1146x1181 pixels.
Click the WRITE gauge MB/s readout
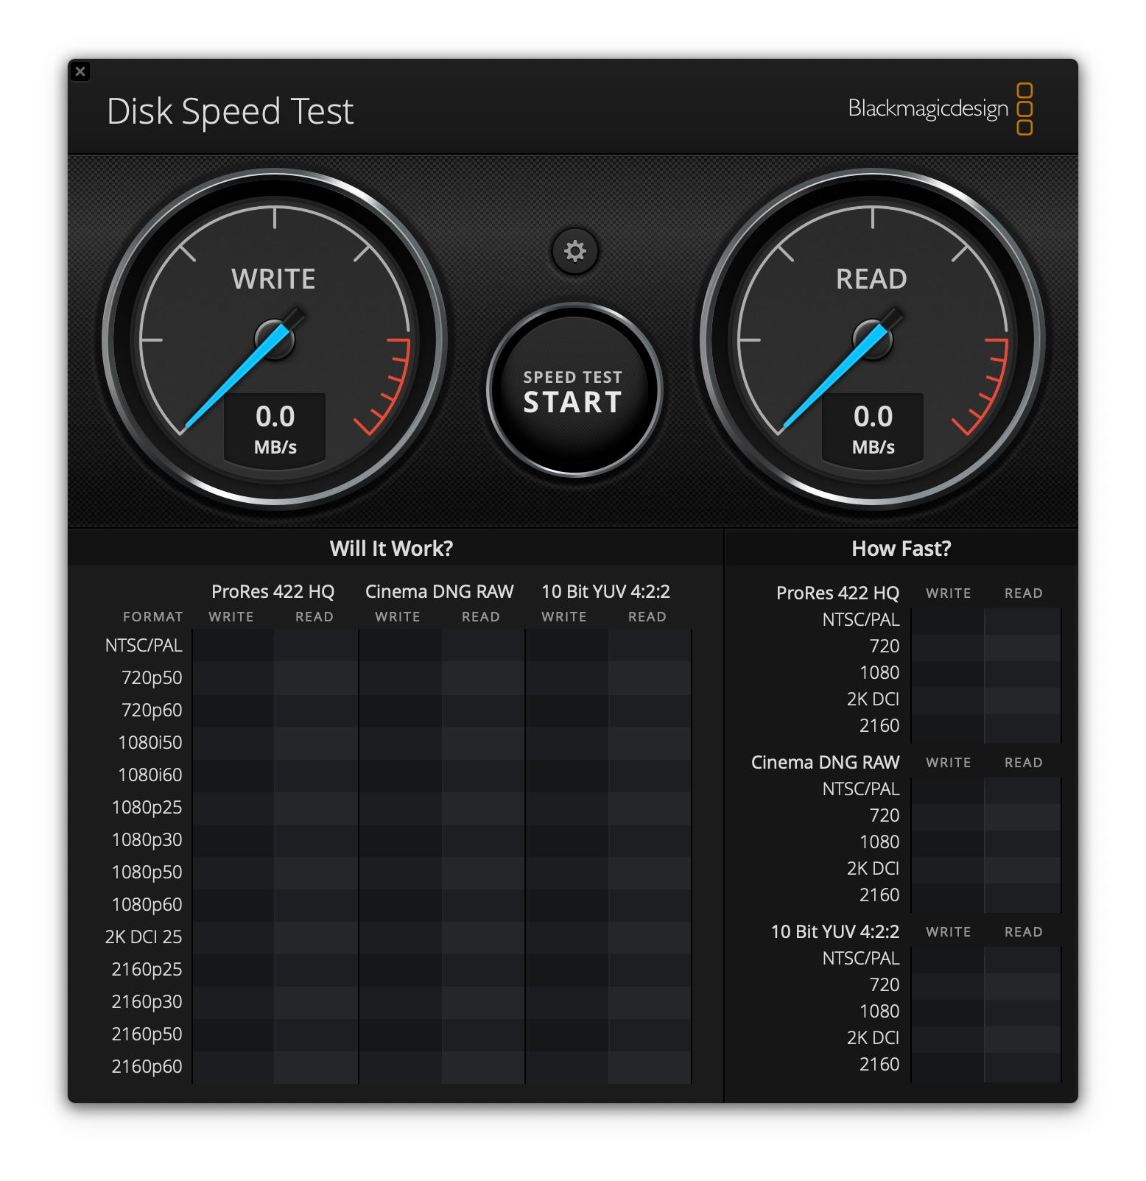click(x=275, y=429)
